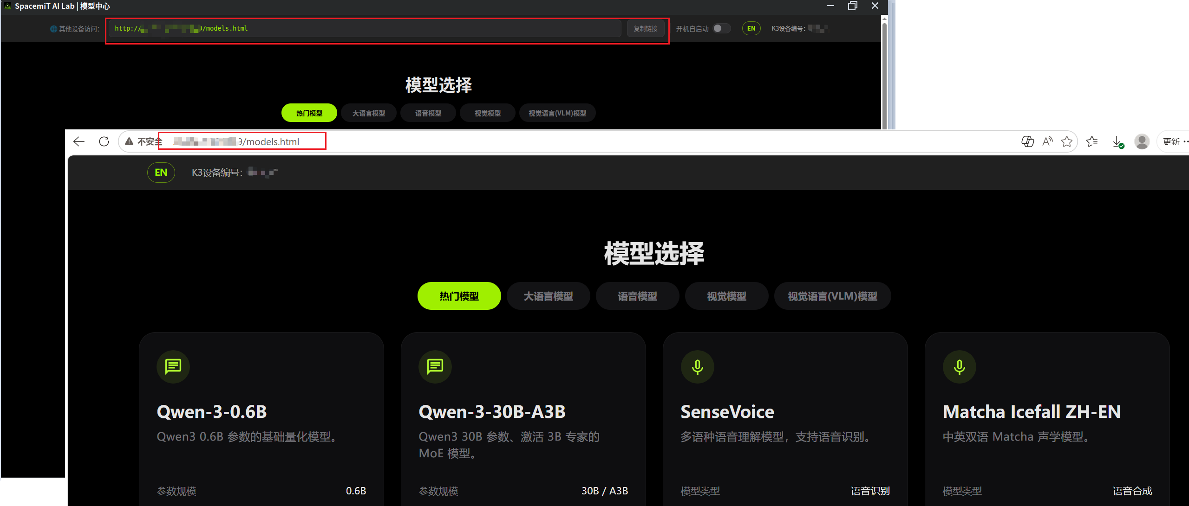Click the Qwen-3-0.6B chat icon
This screenshot has height=506, width=1189.
pos(173,366)
